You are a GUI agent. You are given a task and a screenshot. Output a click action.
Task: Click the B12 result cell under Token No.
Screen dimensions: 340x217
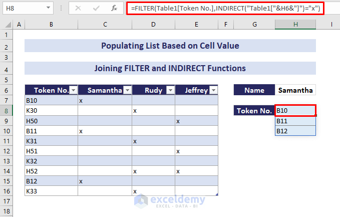295,131
